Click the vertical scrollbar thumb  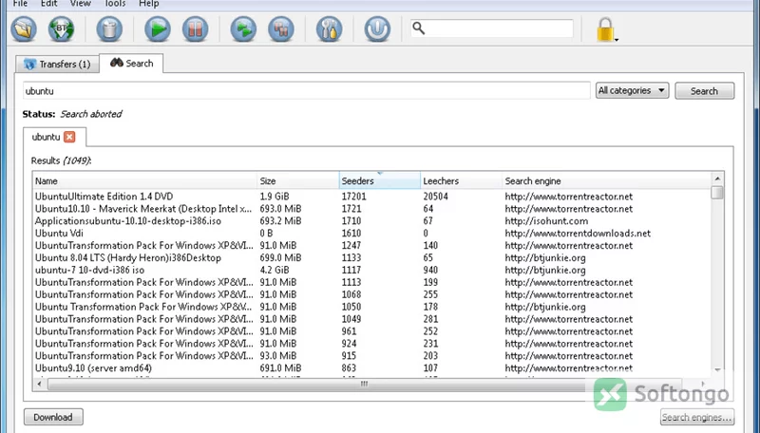click(x=717, y=192)
